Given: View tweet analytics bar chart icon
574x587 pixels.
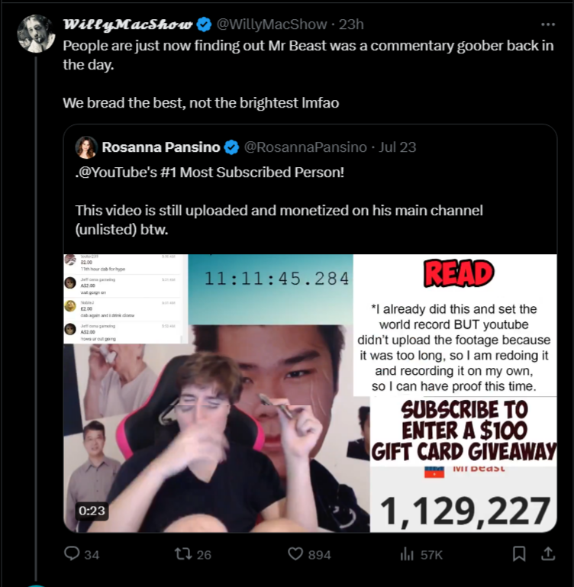Looking at the screenshot, I should (x=407, y=553).
